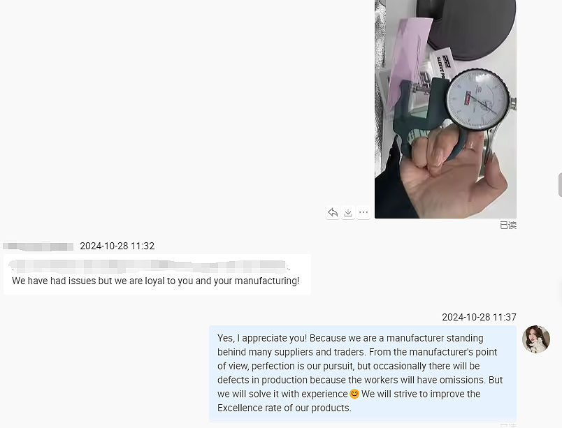The image size is (562, 428).
Task: Open the thickness gauge image preview
Action: click(x=445, y=109)
